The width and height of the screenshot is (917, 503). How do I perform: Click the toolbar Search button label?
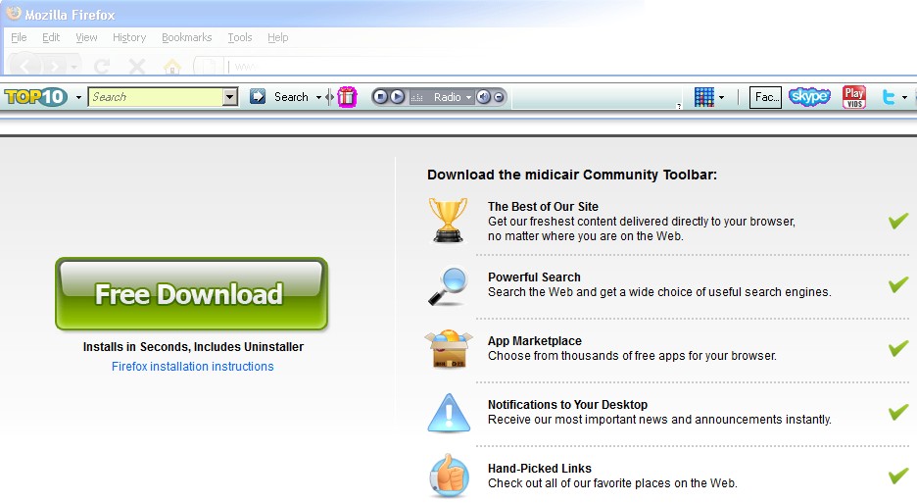click(x=291, y=97)
